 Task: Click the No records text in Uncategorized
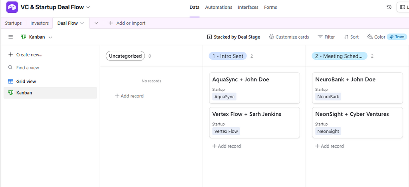click(151, 81)
